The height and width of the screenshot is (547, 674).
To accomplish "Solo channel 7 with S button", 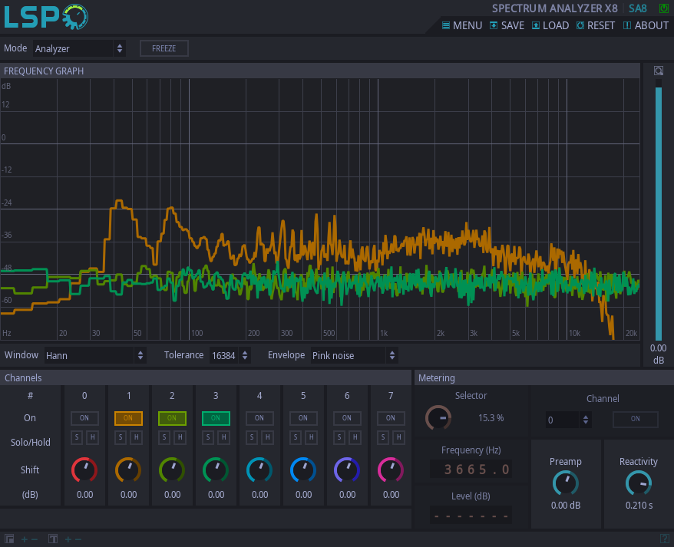I will point(383,437).
